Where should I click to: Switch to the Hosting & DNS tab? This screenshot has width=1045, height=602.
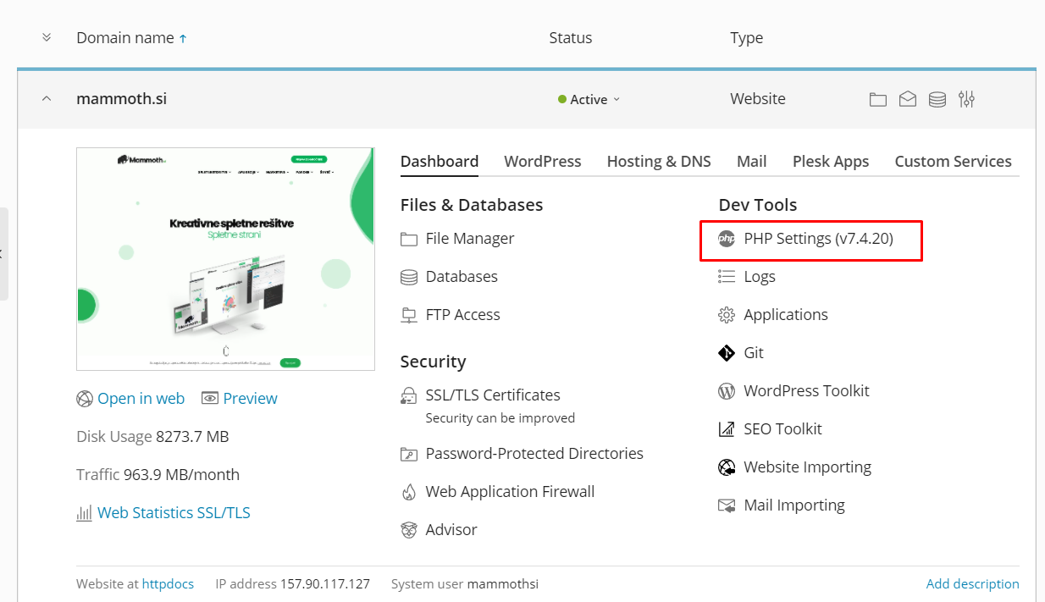click(x=659, y=162)
